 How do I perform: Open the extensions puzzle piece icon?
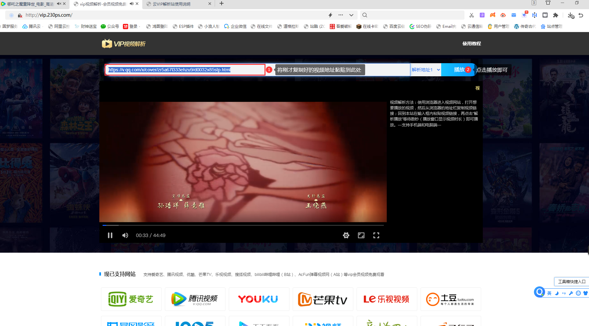pyautogui.click(x=556, y=15)
